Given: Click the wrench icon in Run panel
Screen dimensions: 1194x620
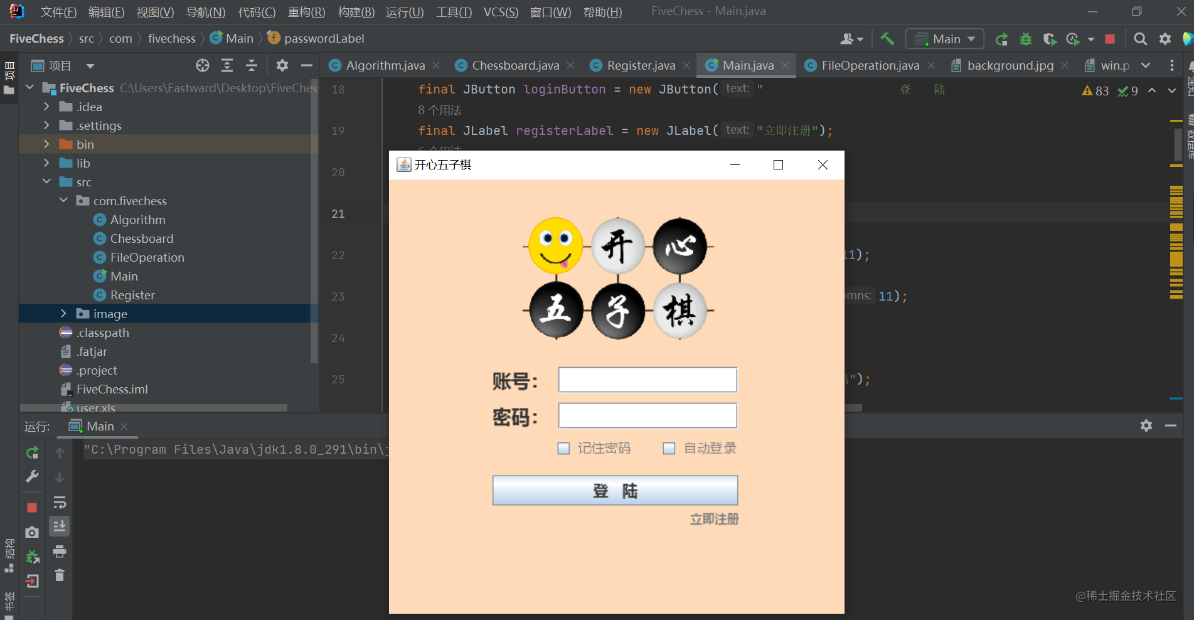Looking at the screenshot, I should 33,477.
